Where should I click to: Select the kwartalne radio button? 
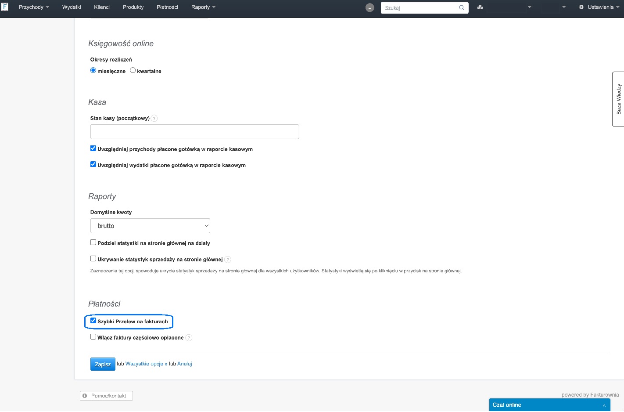tap(133, 70)
